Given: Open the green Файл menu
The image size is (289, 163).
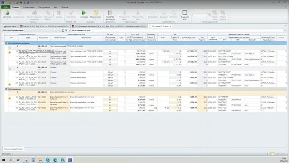Looking at the screenshot, I should point(6,7).
